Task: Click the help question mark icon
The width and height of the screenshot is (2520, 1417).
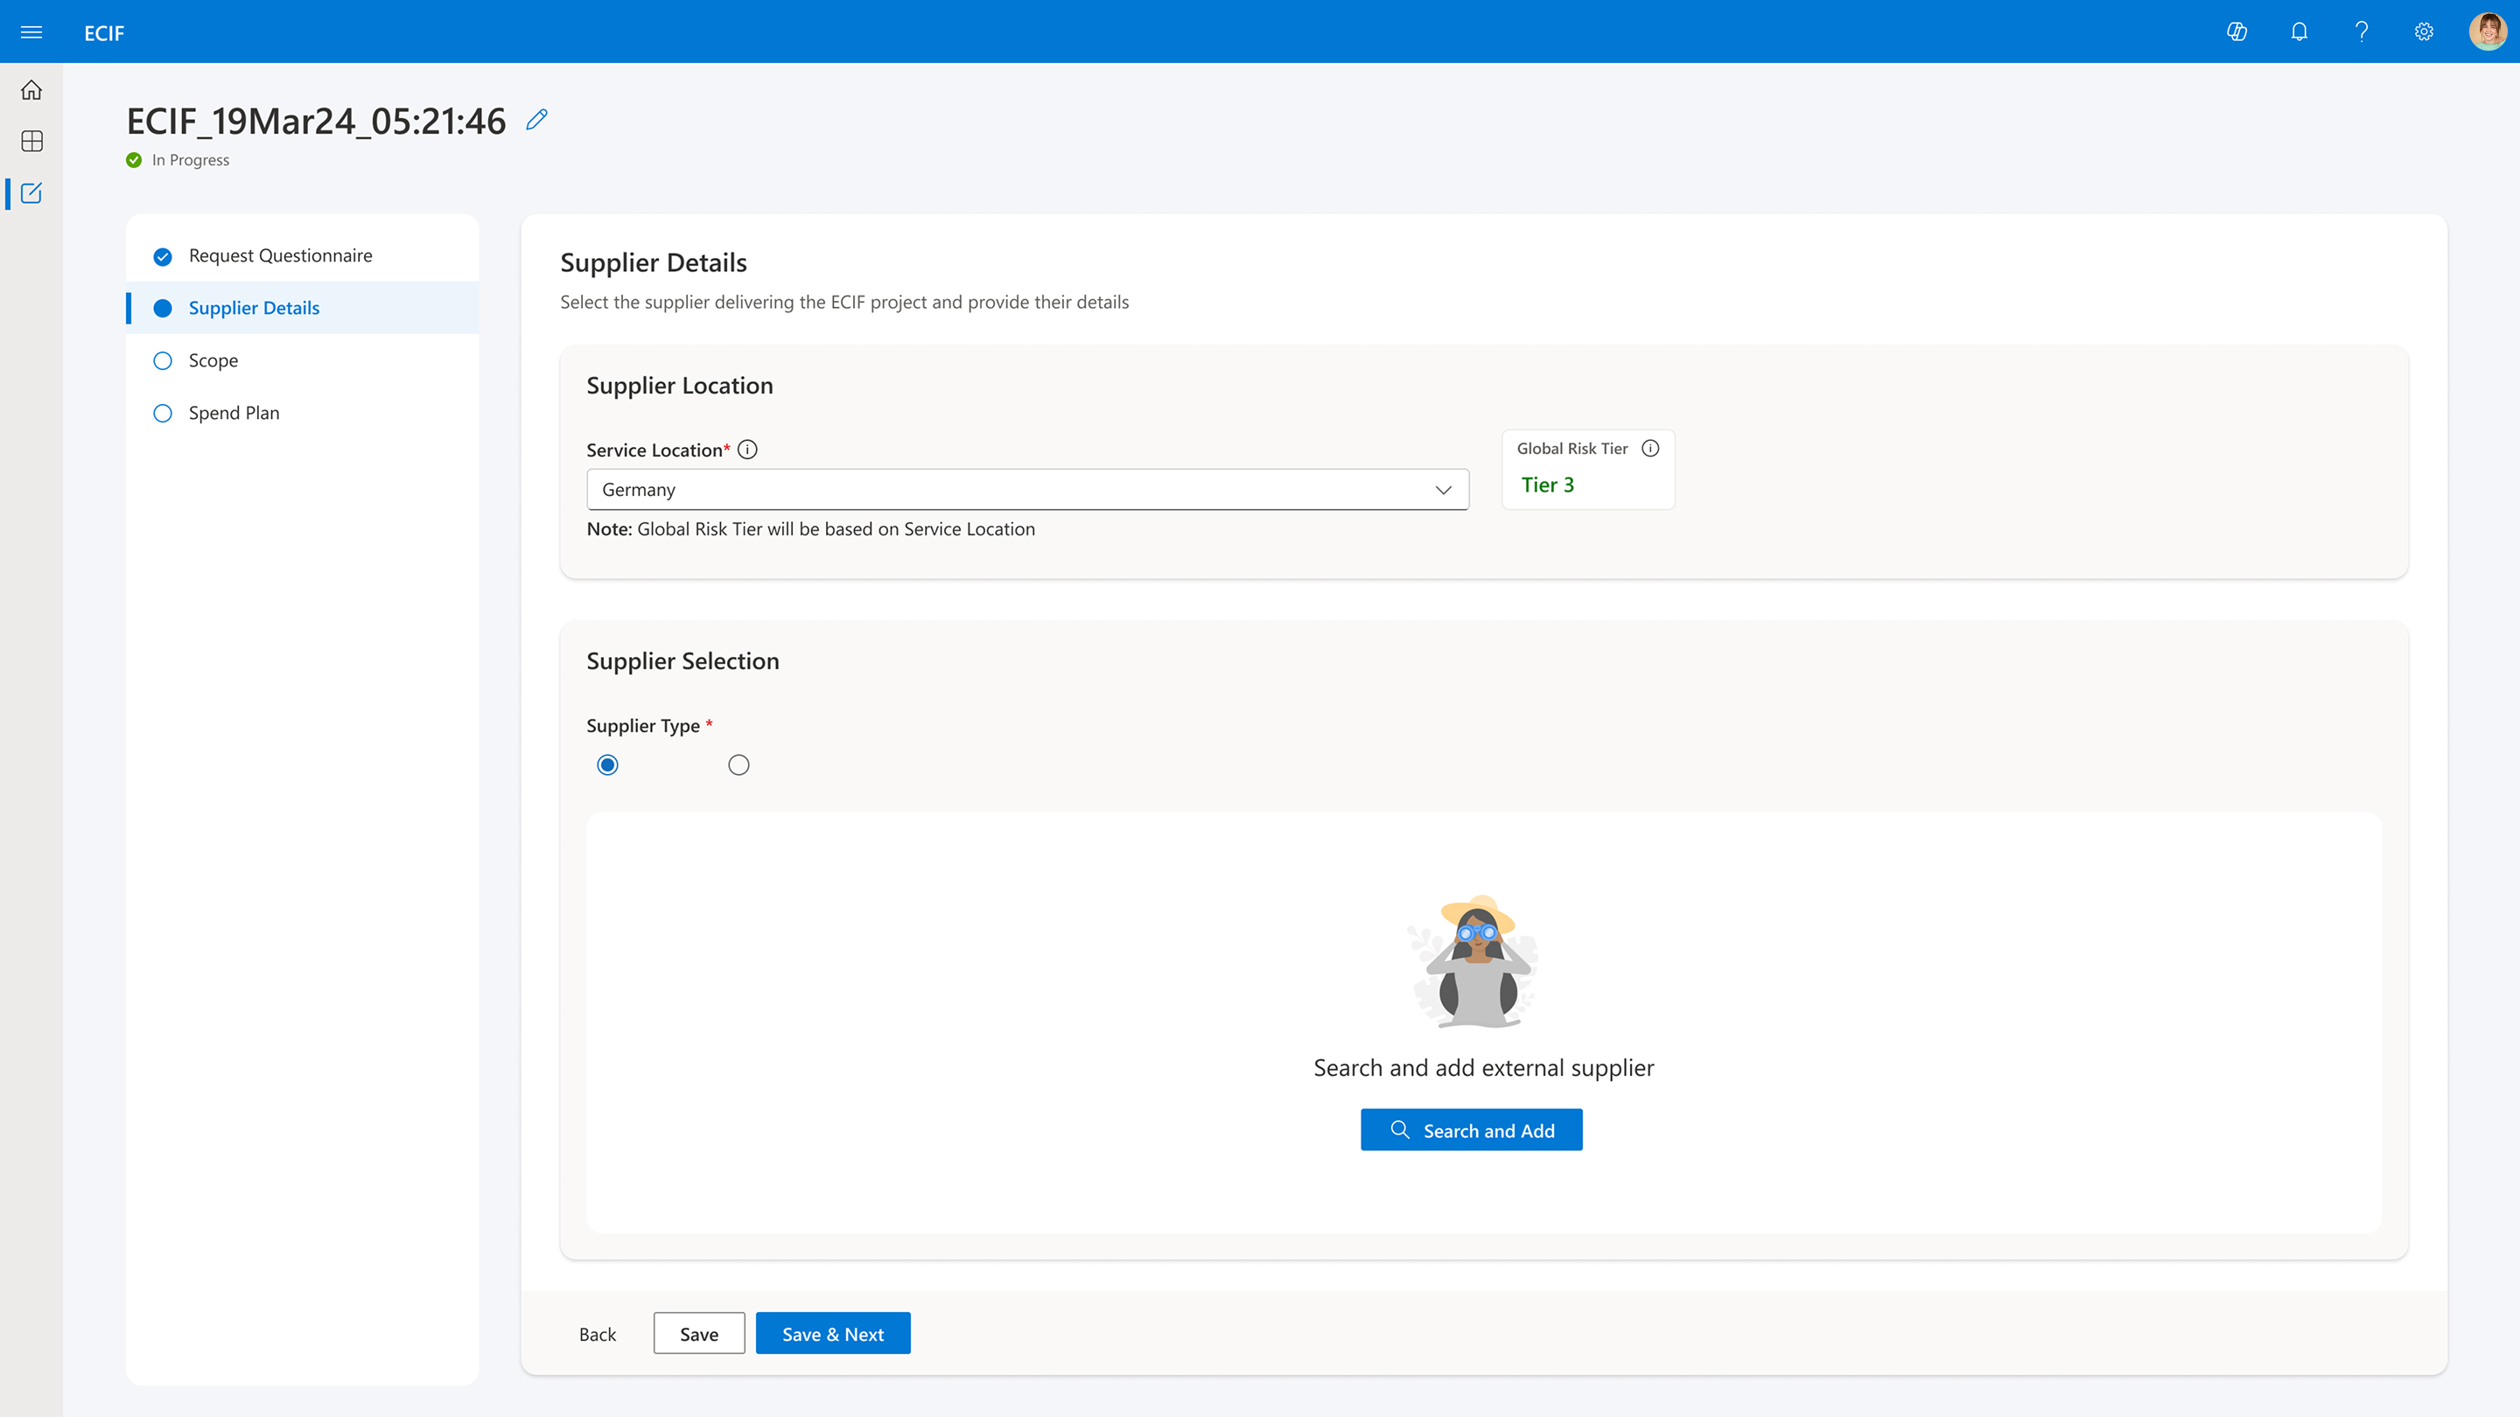Action: [2362, 32]
